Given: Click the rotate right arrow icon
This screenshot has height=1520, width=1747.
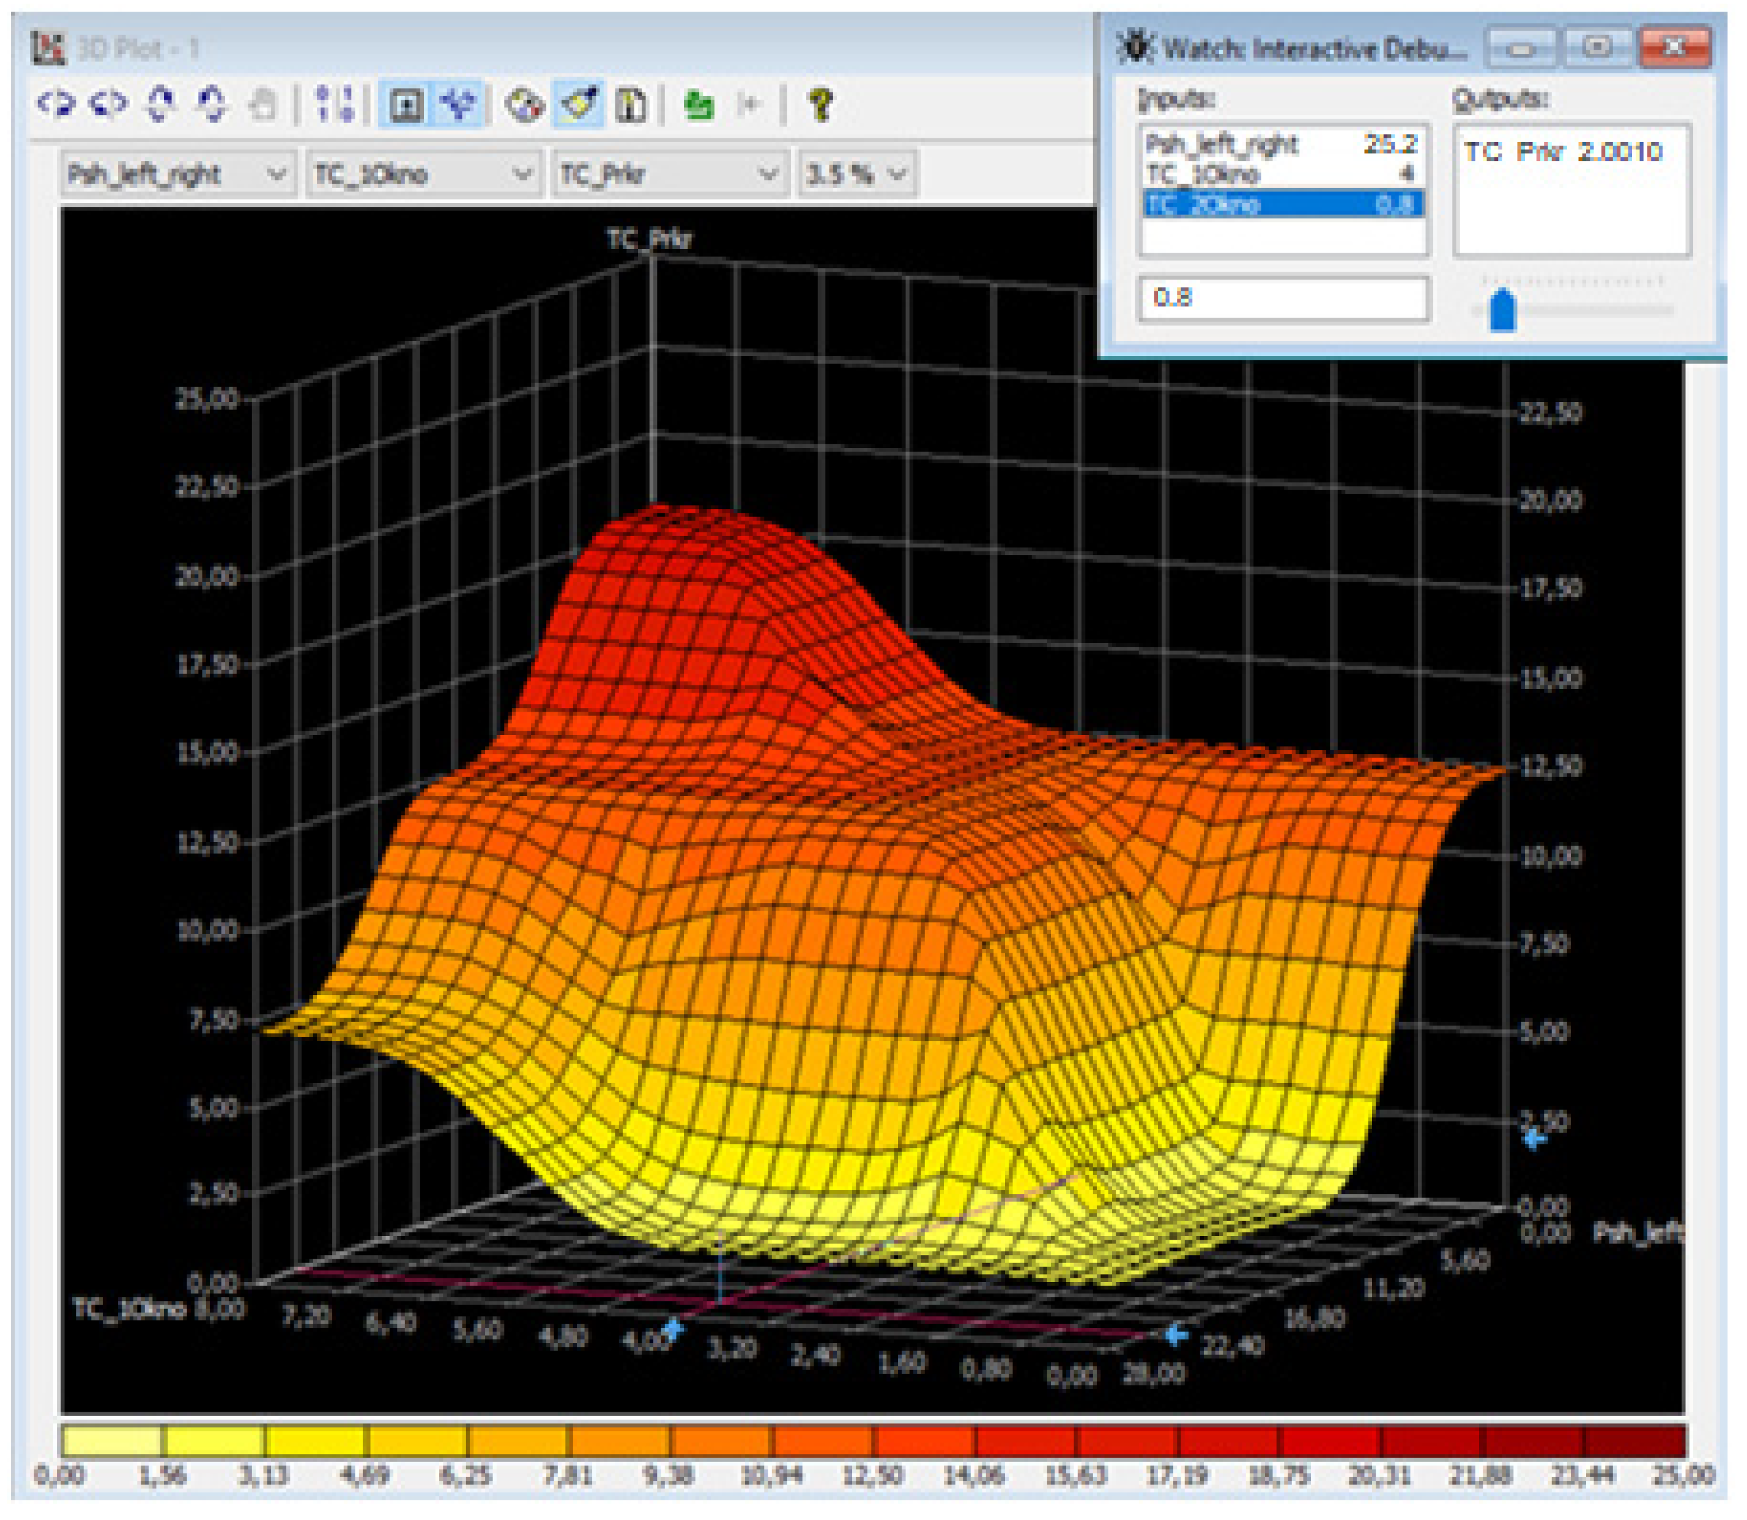Looking at the screenshot, I should pyautogui.click(x=108, y=104).
